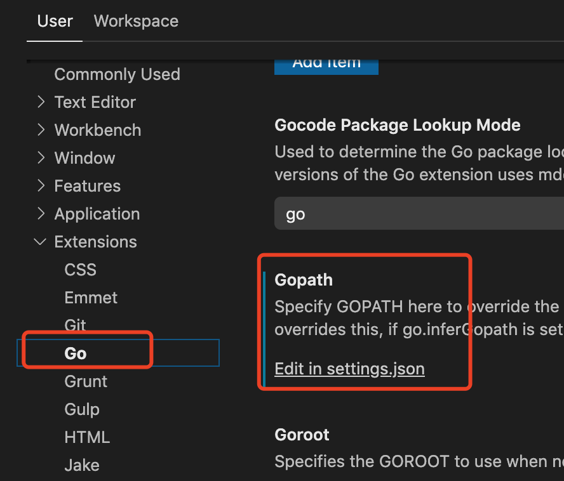Select the Go extension entry
The height and width of the screenshot is (481, 564).
tap(76, 353)
